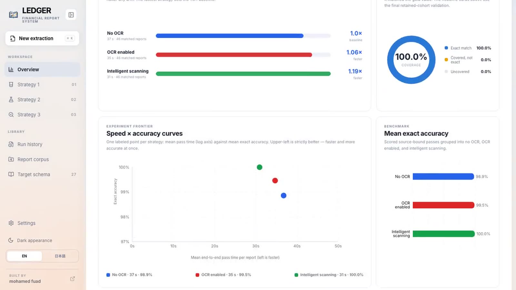
Task: Click the Uncovered grey legend swatch
Action: pos(446,72)
